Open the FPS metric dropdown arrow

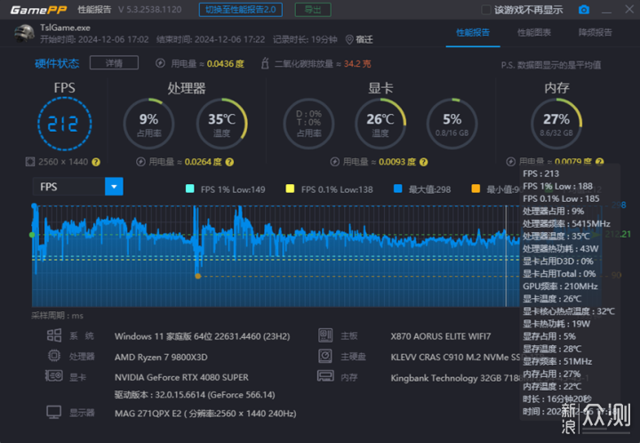[x=114, y=187]
